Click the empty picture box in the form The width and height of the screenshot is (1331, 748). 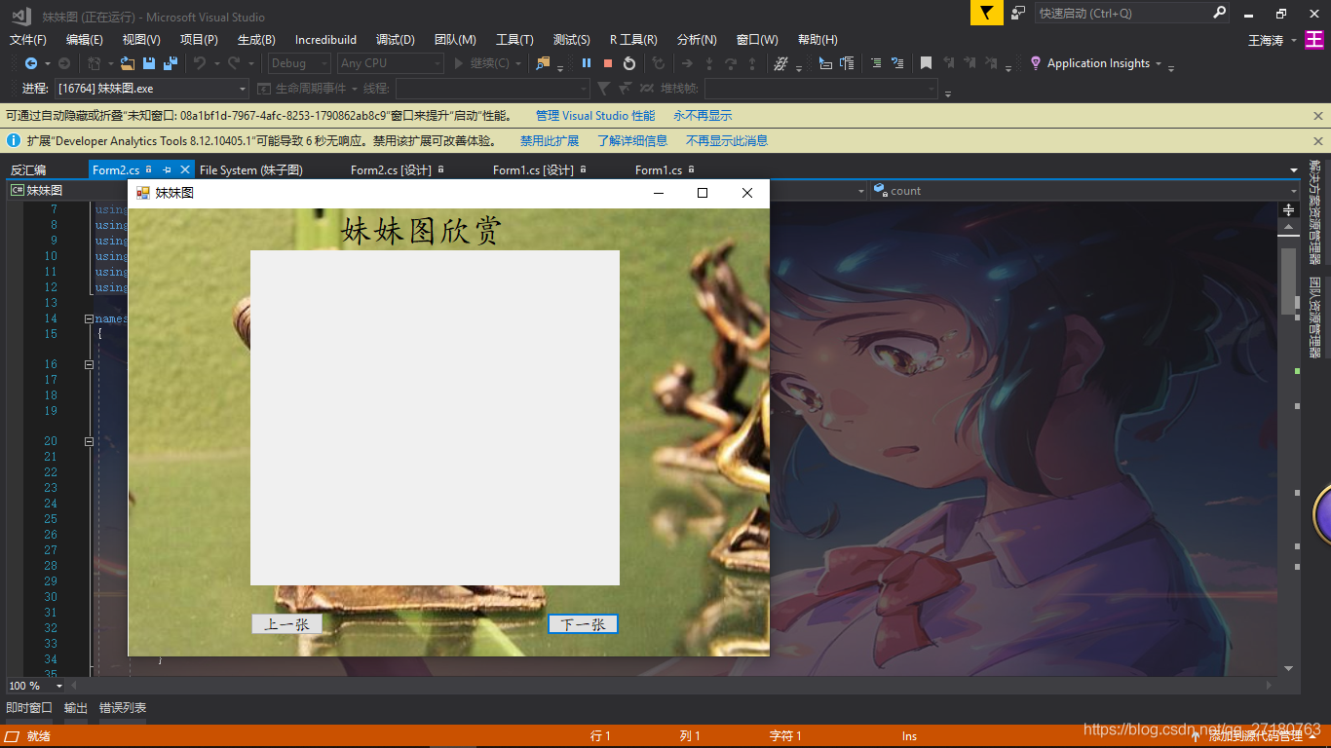[435, 418]
